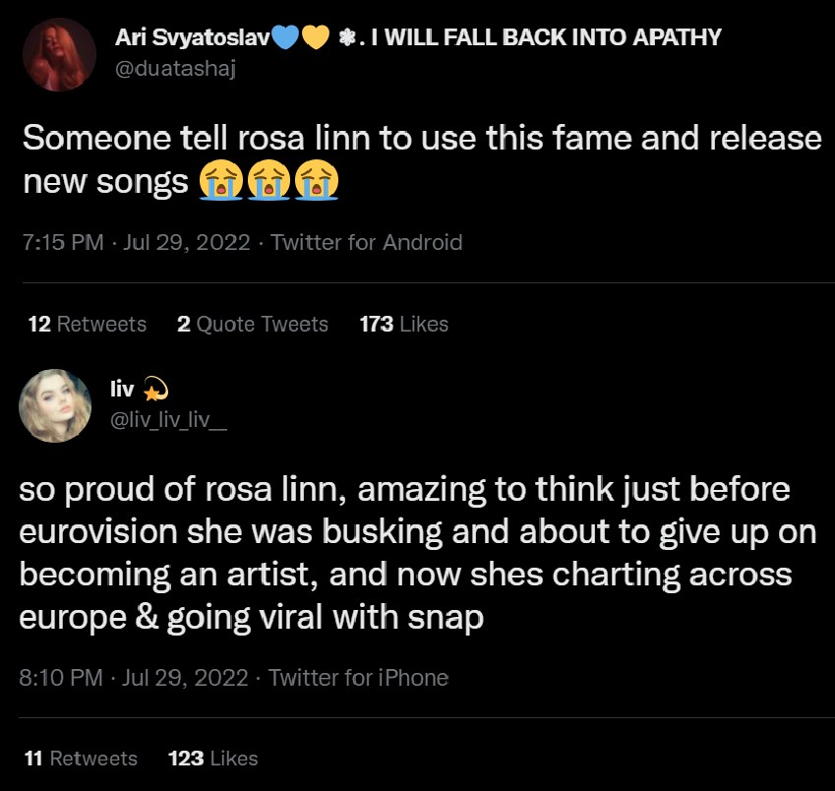Open liv's profile picture
Screen dimensions: 835x791
coord(56,406)
